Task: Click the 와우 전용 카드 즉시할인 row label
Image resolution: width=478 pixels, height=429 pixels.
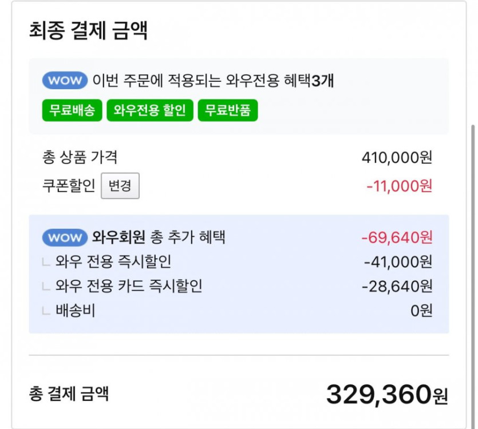Action: coord(129,286)
